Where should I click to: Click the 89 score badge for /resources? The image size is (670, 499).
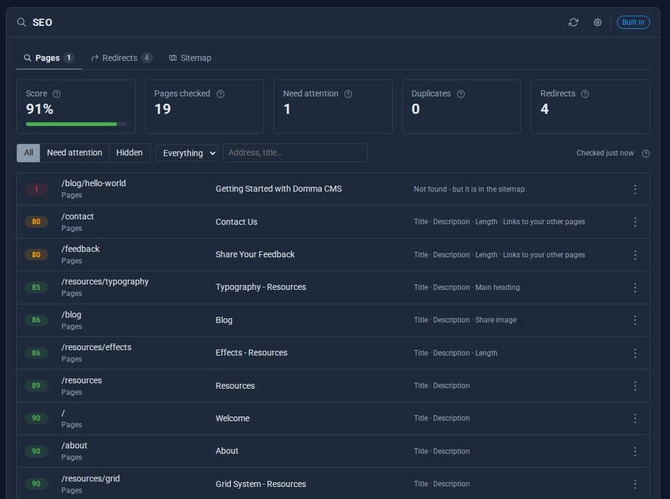pyautogui.click(x=36, y=385)
